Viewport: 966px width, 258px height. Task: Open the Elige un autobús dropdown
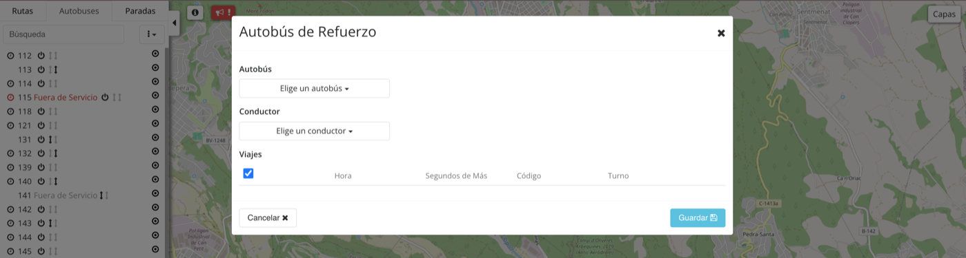click(x=315, y=89)
